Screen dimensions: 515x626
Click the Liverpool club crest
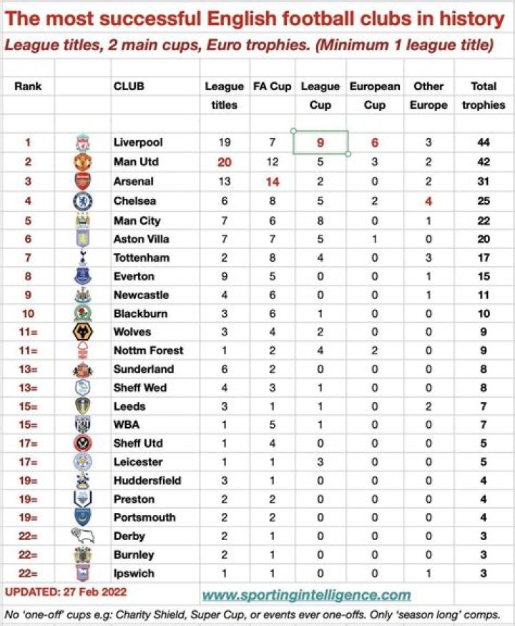[x=83, y=143]
